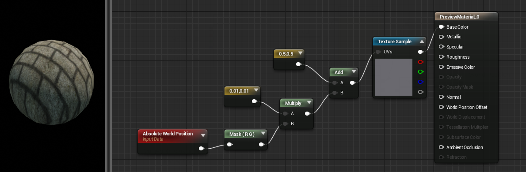Click the Base Color input pin
The height and width of the screenshot is (172, 526).
coord(442,27)
